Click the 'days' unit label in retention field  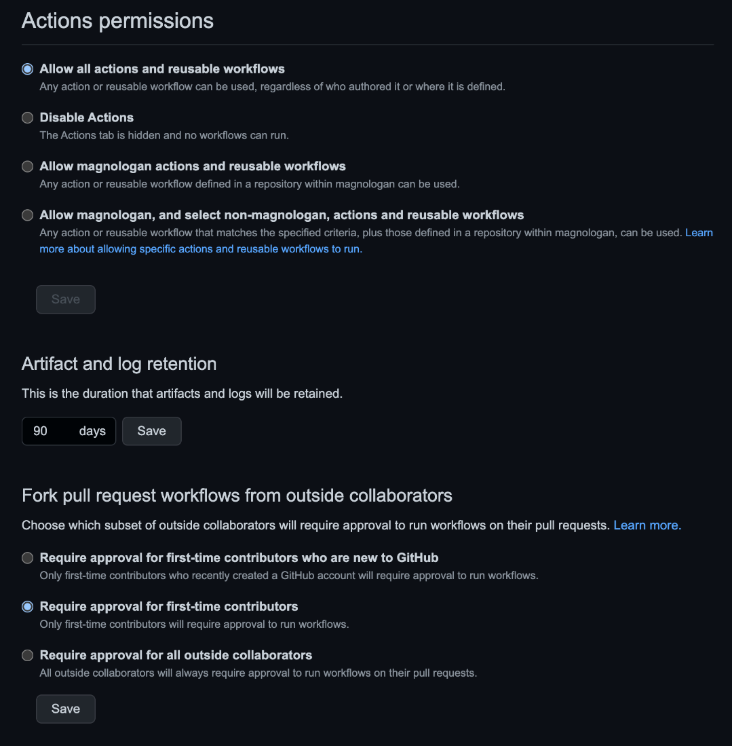[x=92, y=431]
